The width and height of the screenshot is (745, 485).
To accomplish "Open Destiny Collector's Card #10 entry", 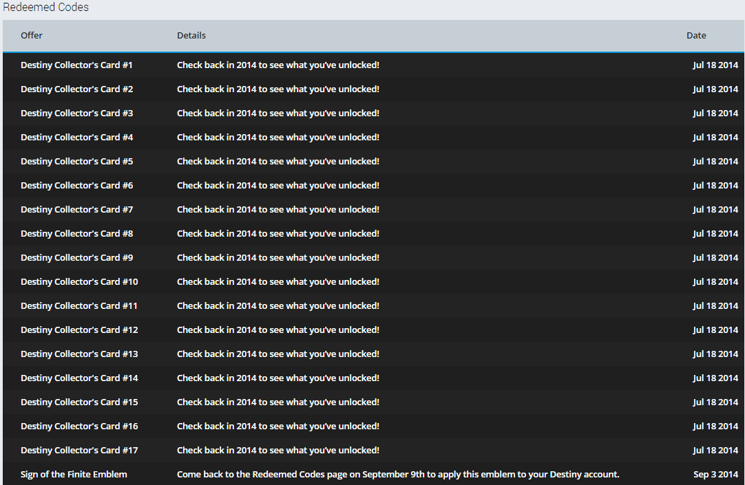I will click(x=79, y=282).
